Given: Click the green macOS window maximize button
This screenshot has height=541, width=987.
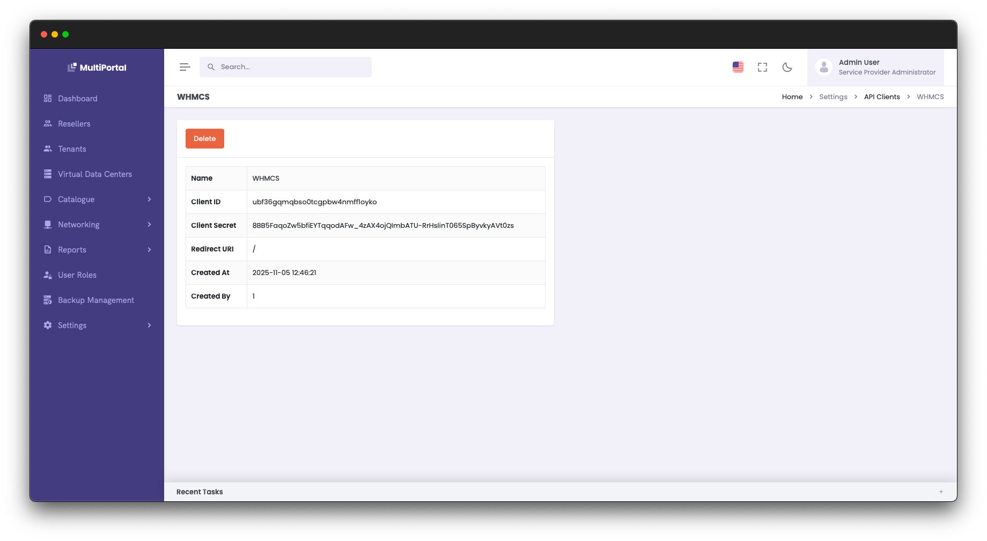Looking at the screenshot, I should (x=65, y=34).
